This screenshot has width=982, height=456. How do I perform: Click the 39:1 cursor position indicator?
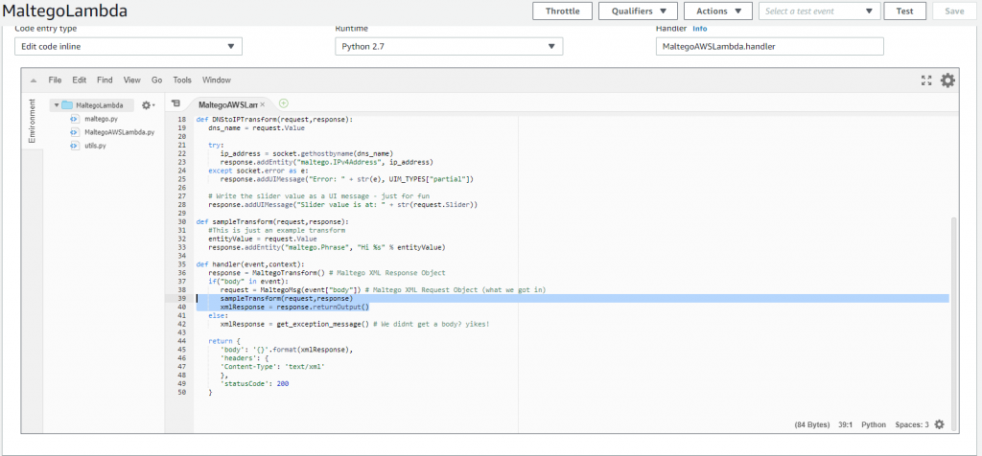click(x=846, y=424)
